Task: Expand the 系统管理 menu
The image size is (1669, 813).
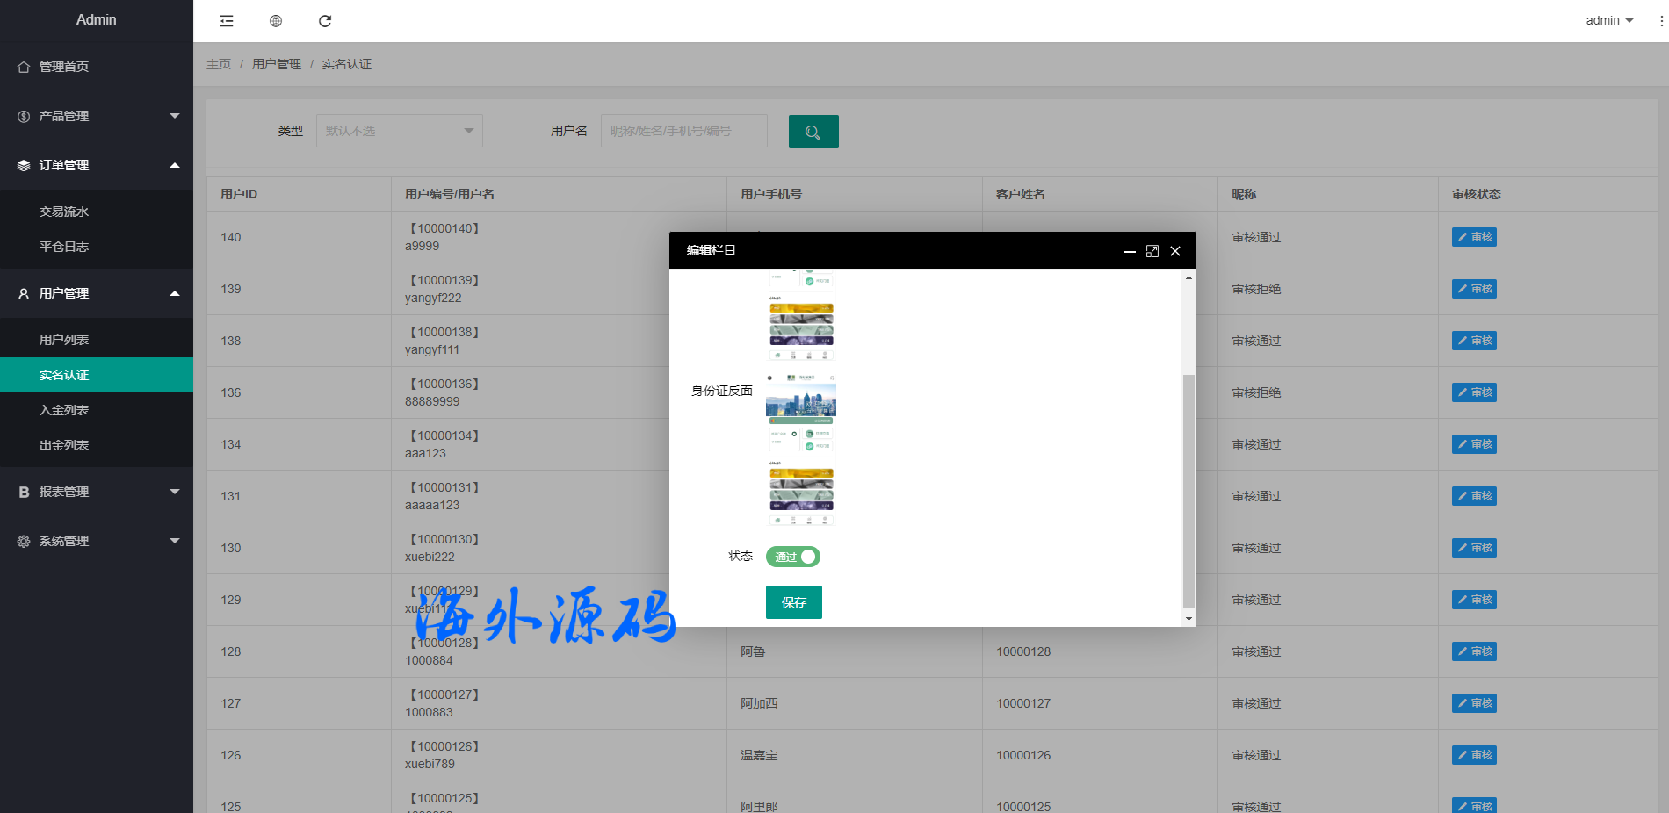Action: (x=96, y=541)
